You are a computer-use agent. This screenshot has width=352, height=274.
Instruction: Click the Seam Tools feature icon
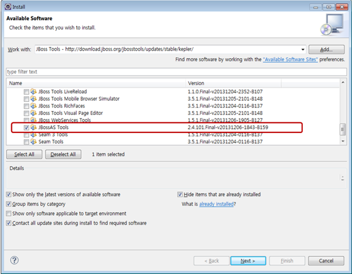34,142
